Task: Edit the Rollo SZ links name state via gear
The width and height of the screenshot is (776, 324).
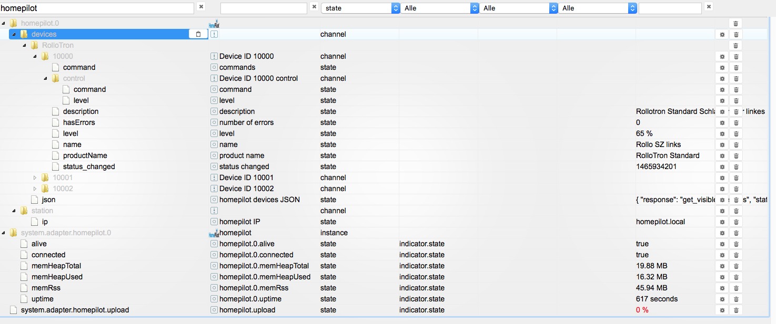Action: [x=722, y=144]
